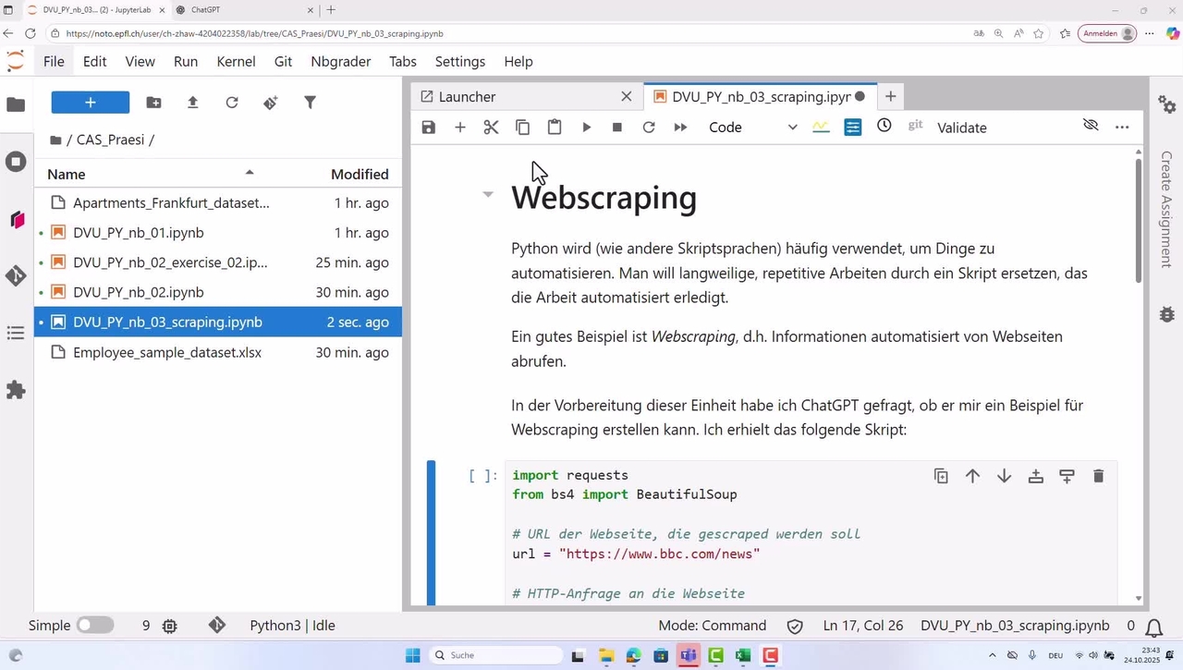Expand the toolbar overflow ellipsis menu
Image resolution: width=1183 pixels, height=670 pixels.
pyautogui.click(x=1122, y=128)
